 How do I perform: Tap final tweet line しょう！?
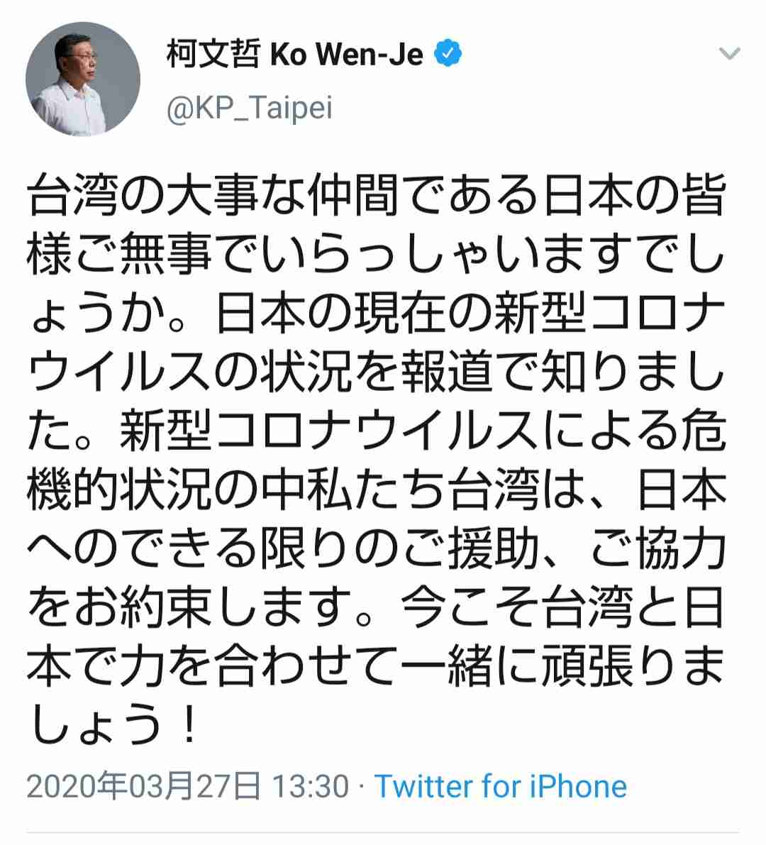114,726
